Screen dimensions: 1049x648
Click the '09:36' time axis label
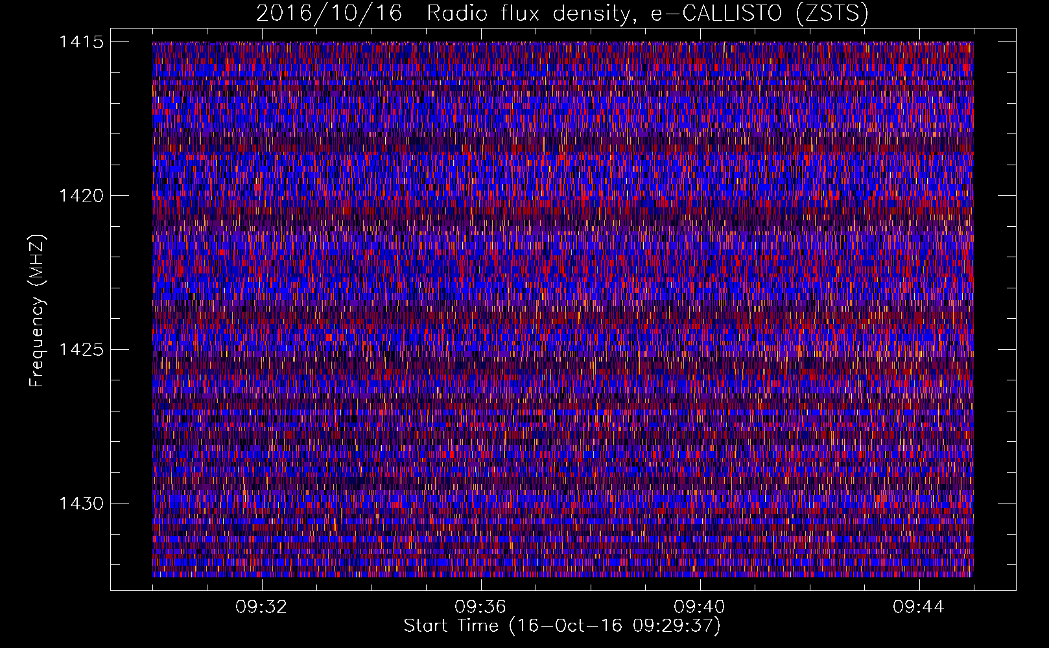pyautogui.click(x=480, y=607)
